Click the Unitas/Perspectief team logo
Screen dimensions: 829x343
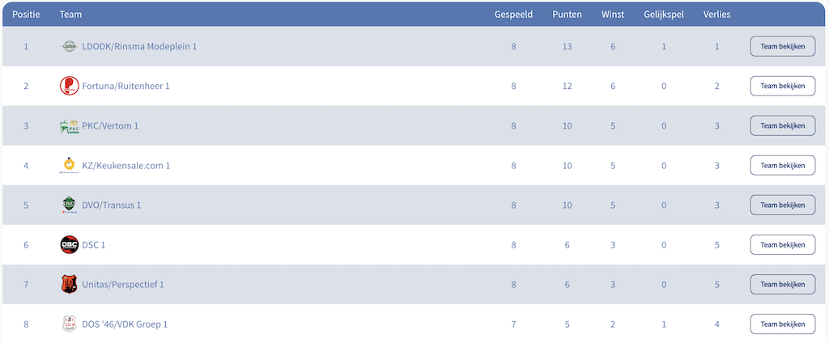[x=70, y=284]
